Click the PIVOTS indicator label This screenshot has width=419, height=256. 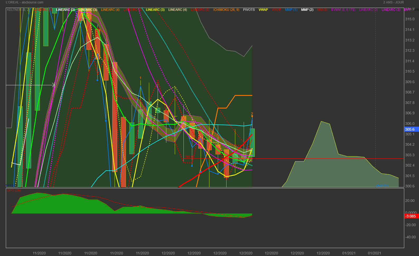tap(249, 10)
